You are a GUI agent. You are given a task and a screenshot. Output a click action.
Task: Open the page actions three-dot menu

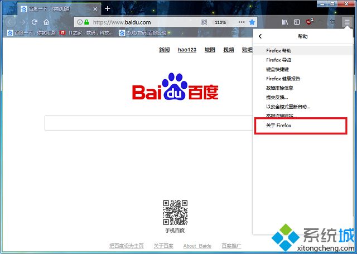[x=242, y=22]
